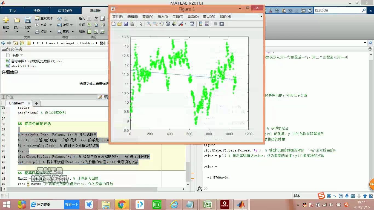Print the figure from Figure 3 toolbar

(132, 24)
